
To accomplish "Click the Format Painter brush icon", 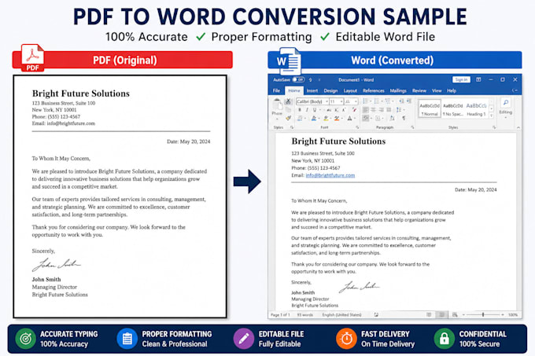I will pos(288,118).
